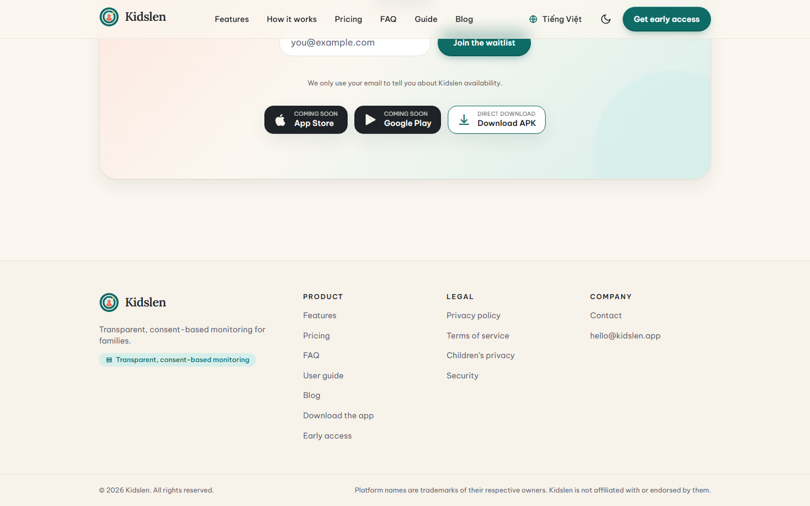
Task: Click the Transparent, consent-based monitoring badge text
Action: [x=183, y=360]
